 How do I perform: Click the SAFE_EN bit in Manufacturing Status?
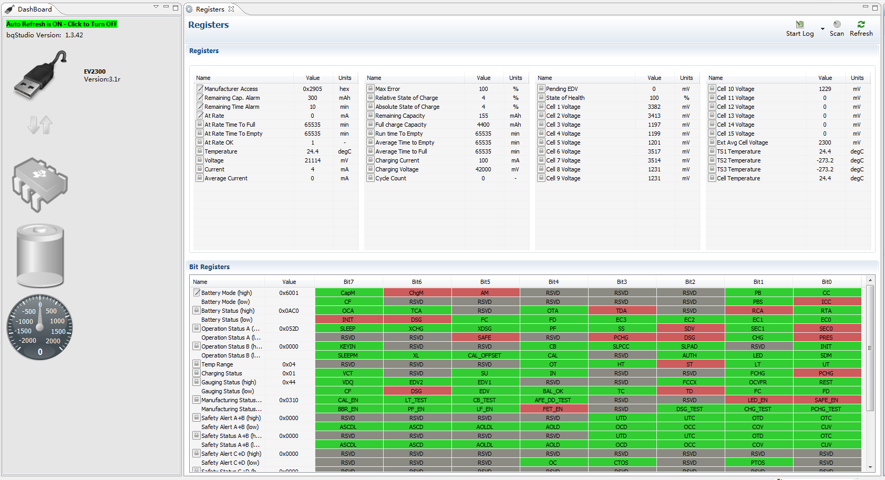pyautogui.click(x=827, y=400)
